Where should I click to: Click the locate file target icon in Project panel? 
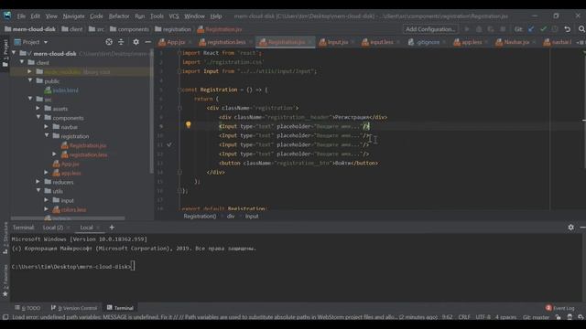pyautogui.click(x=109, y=42)
